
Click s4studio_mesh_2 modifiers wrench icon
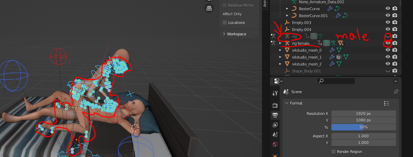pyautogui.click(x=332, y=63)
